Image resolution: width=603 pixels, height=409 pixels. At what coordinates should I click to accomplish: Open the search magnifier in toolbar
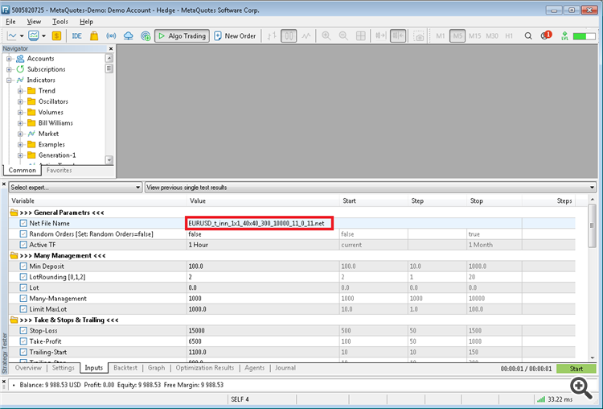[x=528, y=36]
